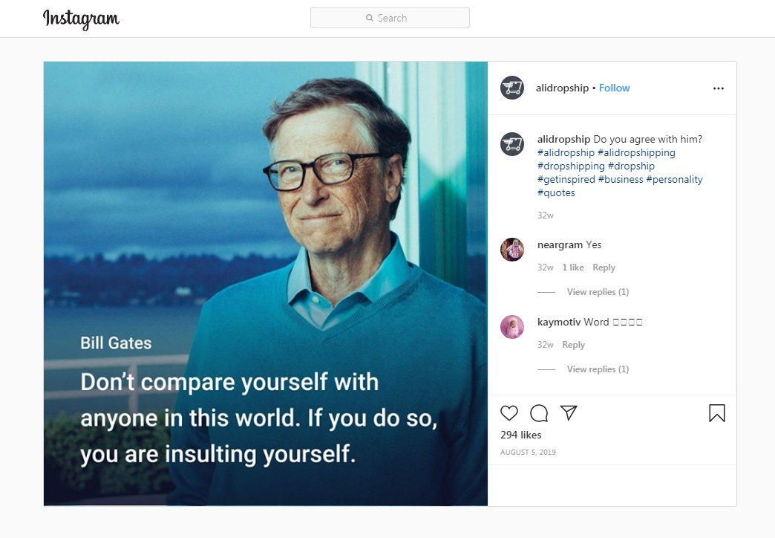Like the post with heart icon
Viewport: 775px width, 538px height.
point(509,413)
